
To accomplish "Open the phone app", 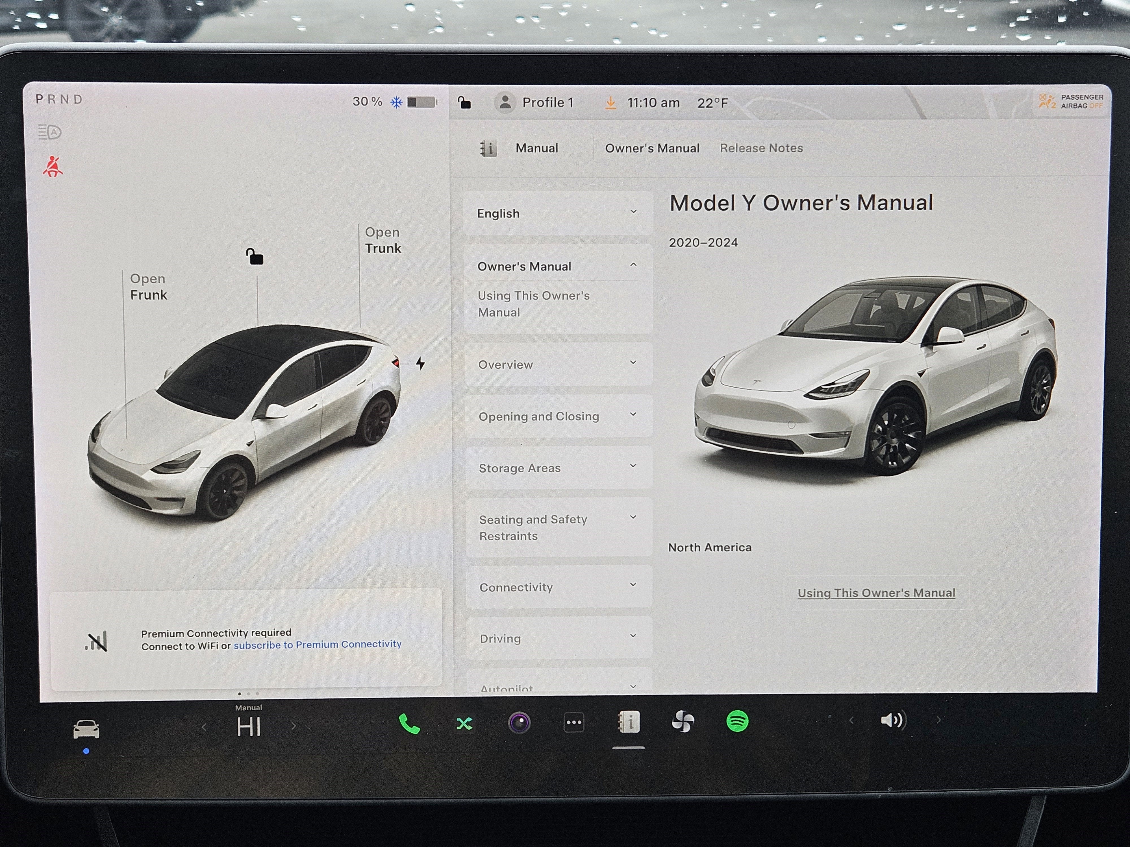I will 408,723.
